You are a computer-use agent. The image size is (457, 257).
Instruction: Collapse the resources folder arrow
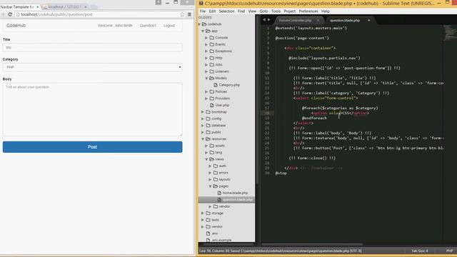coord(203,139)
